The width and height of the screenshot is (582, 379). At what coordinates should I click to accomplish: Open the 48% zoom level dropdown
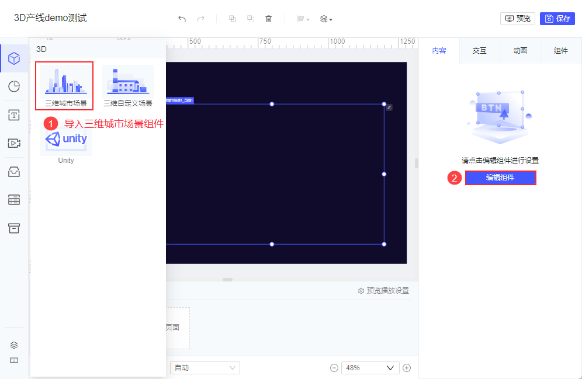pos(370,368)
